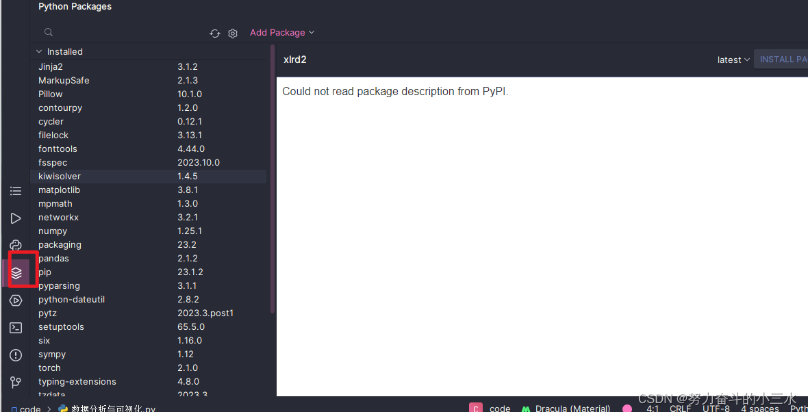The width and height of the screenshot is (808, 412).
Task: Collapse the Installed packages section
Action: tap(39, 51)
